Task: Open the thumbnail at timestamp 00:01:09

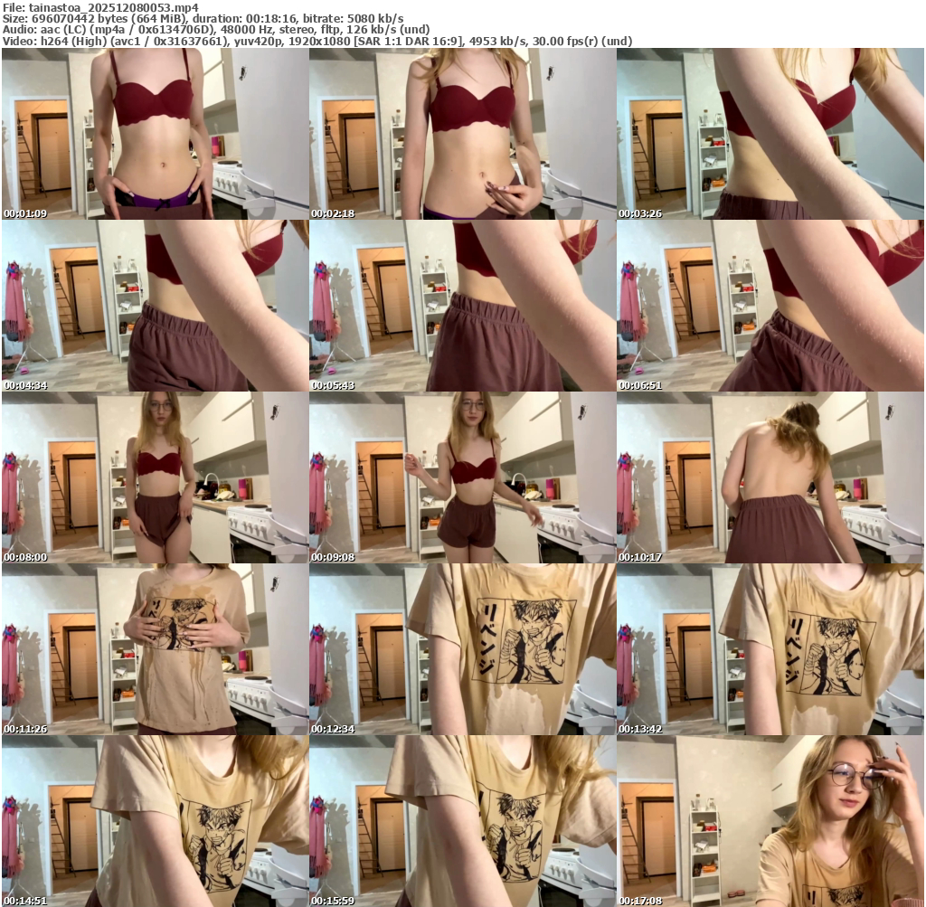Action: tap(155, 134)
